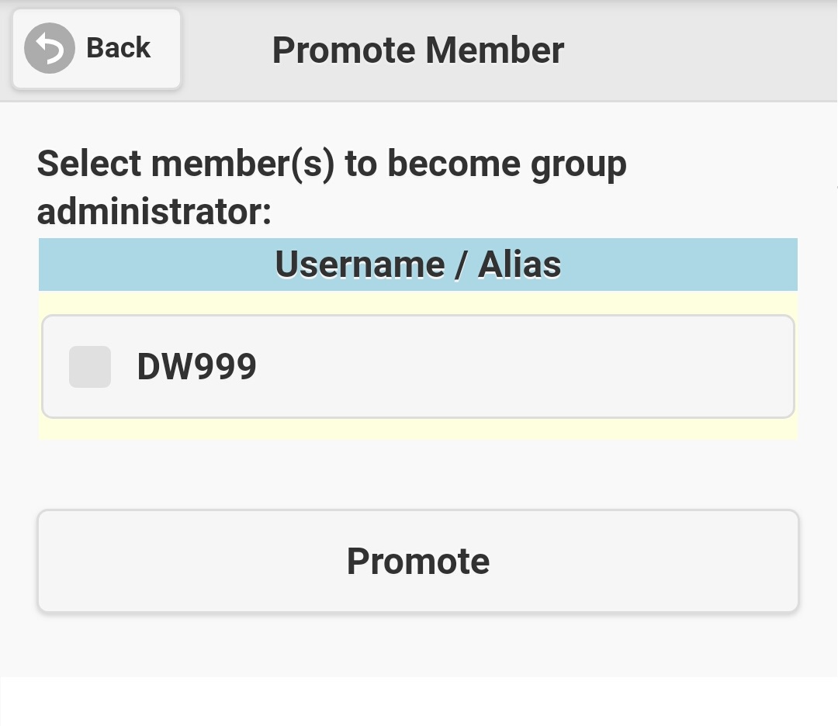Click the circular back arrow icon
The height and width of the screenshot is (726, 838).
[x=50, y=48]
